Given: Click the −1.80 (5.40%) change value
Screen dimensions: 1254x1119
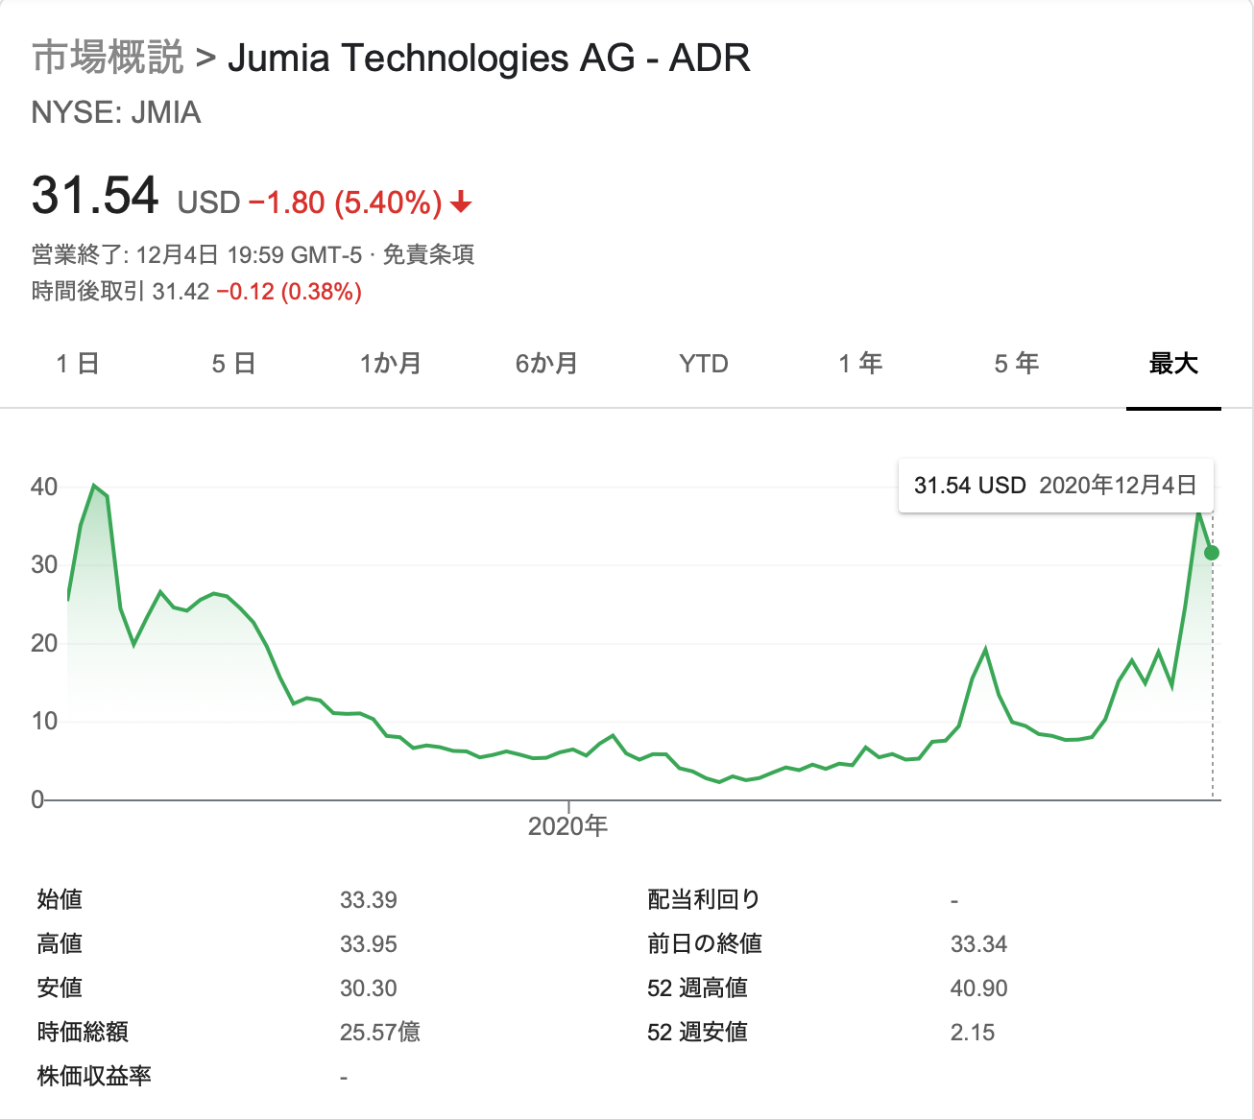Looking at the screenshot, I should point(345,202).
